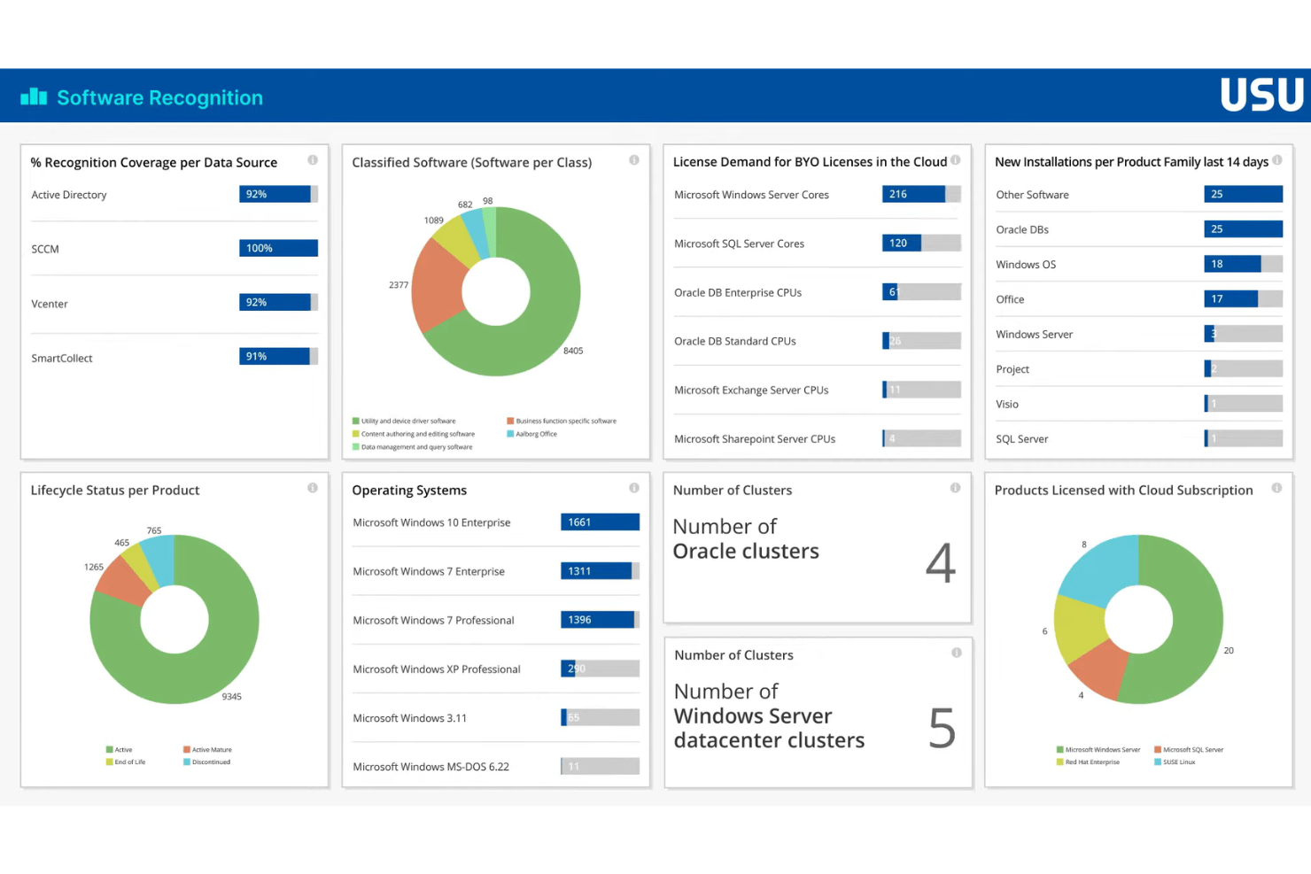Click the End of Life legend swatch
The image size is (1311, 874).
pos(110,762)
